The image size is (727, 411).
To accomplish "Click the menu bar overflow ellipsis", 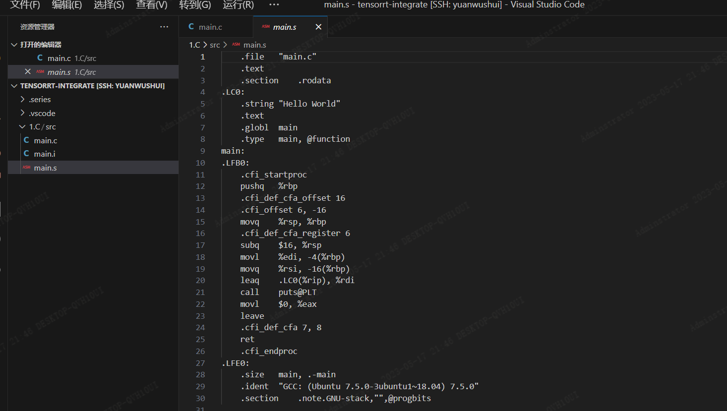I will tap(274, 4).
